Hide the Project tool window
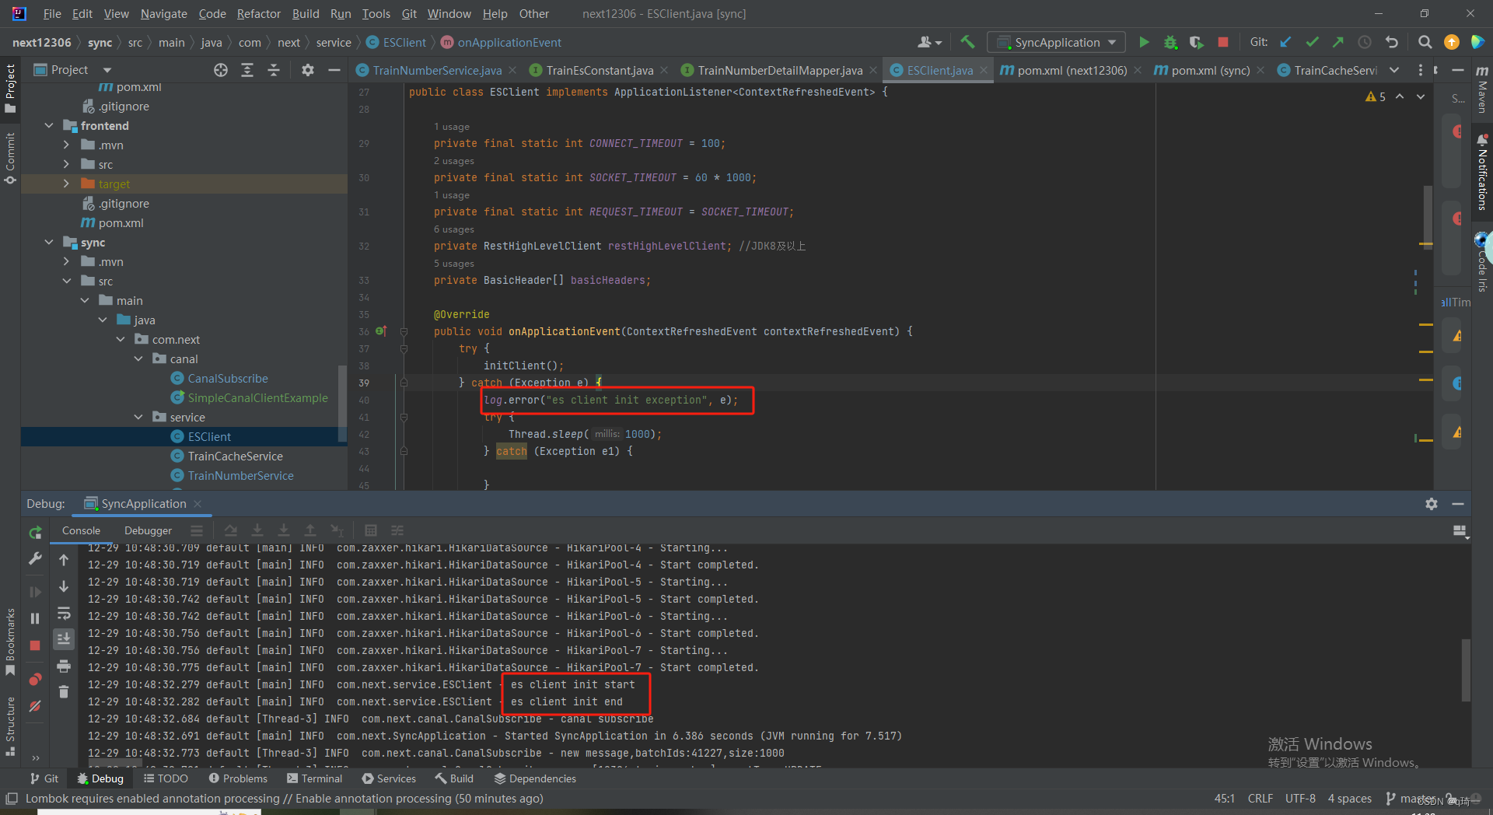This screenshot has width=1493, height=815. pos(334,70)
